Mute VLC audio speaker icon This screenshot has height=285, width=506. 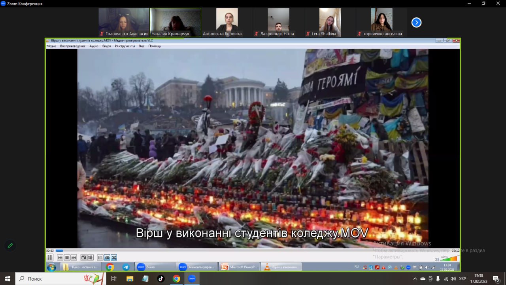437,259
